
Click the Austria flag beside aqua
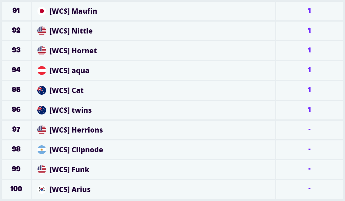[42, 70]
